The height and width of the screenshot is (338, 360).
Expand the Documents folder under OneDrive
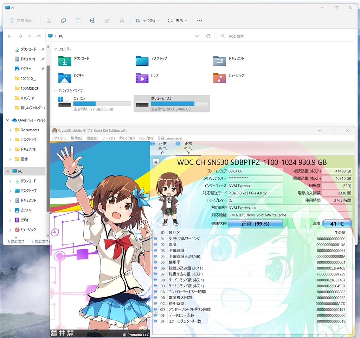(10, 130)
